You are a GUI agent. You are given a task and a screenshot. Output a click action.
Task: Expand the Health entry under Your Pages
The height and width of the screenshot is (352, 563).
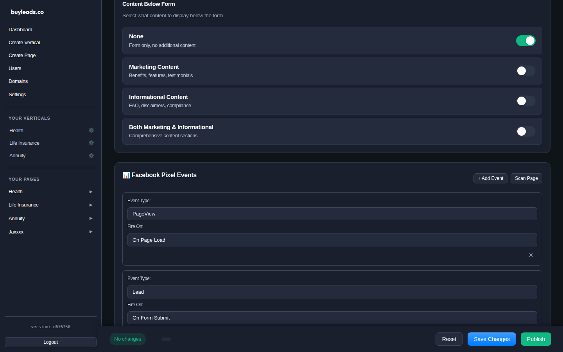click(91, 192)
